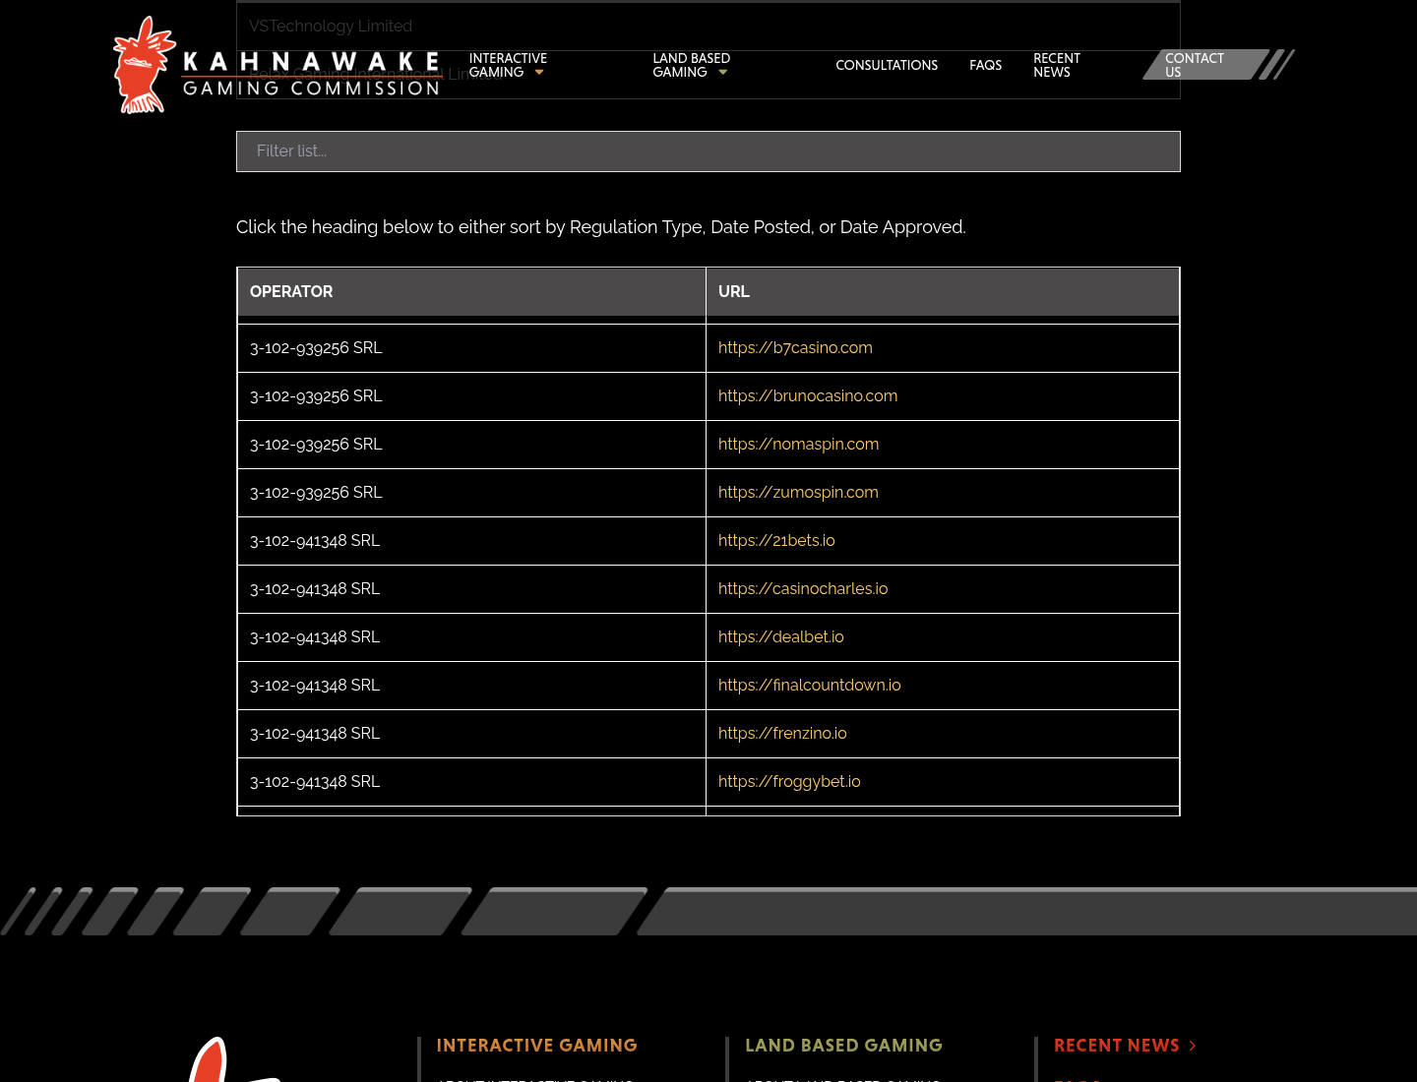Open the https://froggybet.io link
The image size is (1417, 1082).
pos(789,782)
